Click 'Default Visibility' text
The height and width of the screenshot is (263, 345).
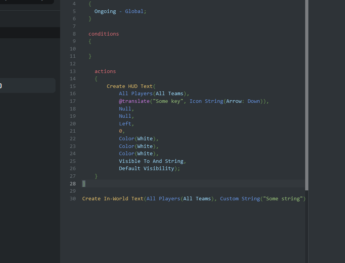point(147,169)
